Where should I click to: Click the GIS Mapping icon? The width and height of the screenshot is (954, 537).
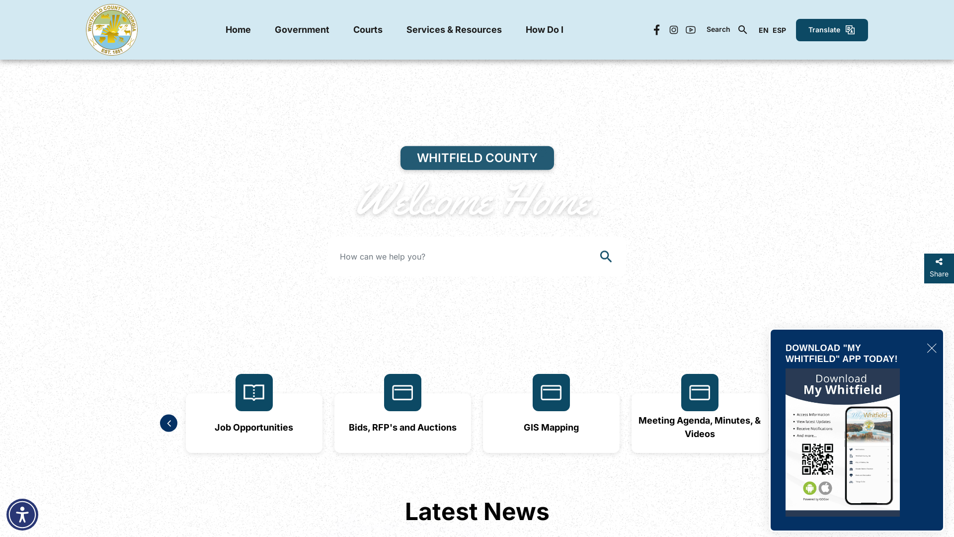(x=551, y=392)
